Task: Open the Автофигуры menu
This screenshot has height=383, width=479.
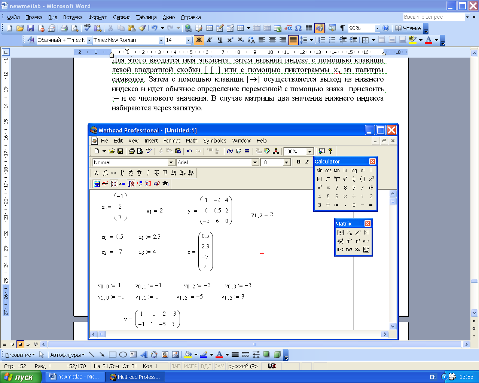Action: (x=67, y=355)
